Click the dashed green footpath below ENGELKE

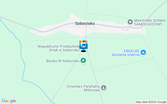tap(123, 64)
